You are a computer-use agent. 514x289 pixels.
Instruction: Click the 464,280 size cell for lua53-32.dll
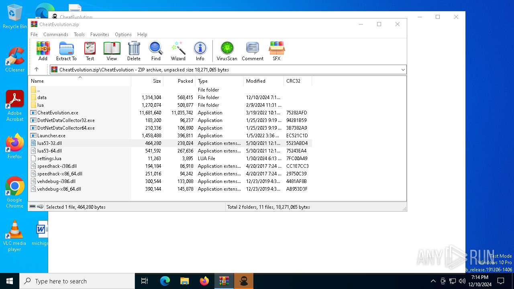(153, 143)
